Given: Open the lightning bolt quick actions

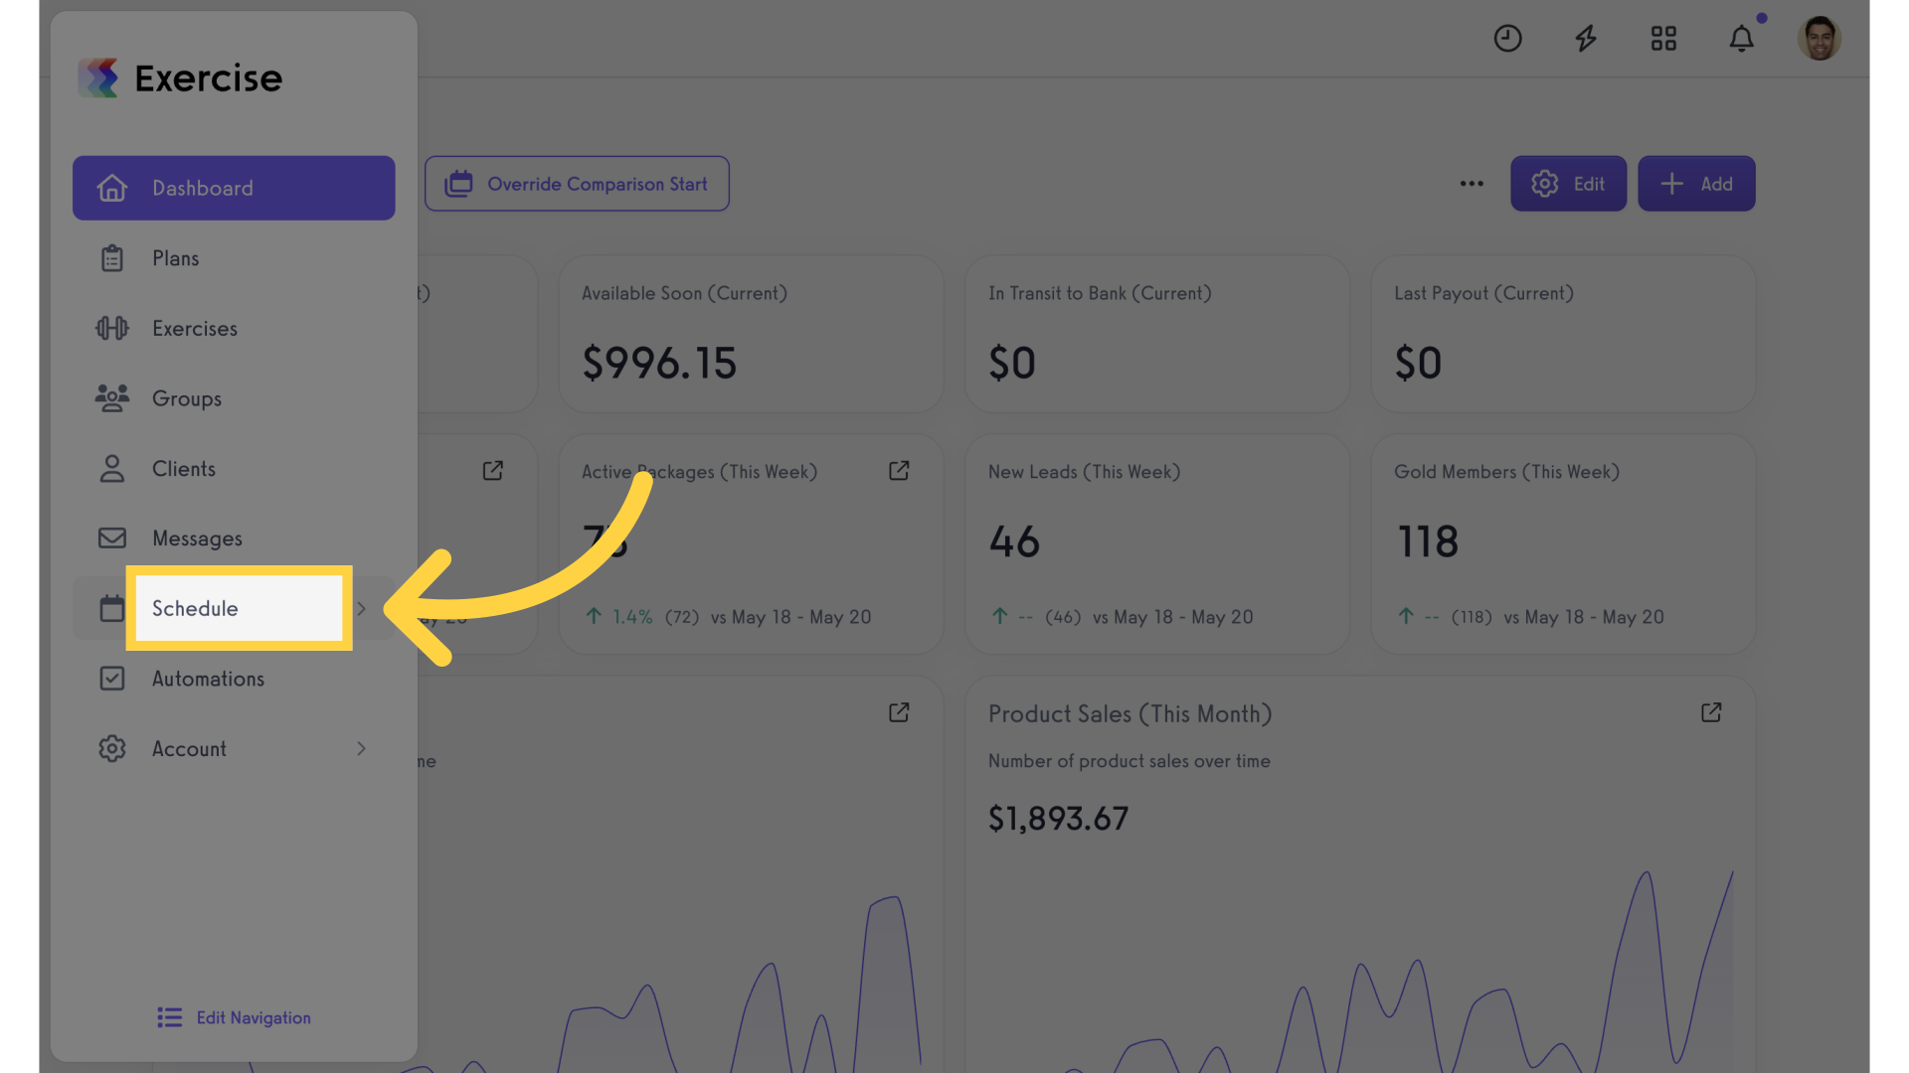Looking at the screenshot, I should pos(1586,39).
